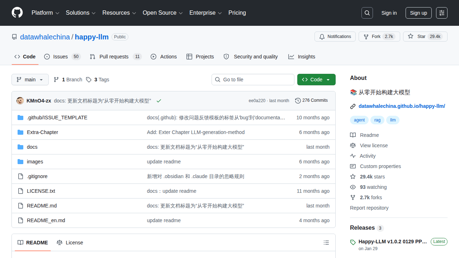Click the Sign up button
The image size is (459, 258).
coord(418,13)
